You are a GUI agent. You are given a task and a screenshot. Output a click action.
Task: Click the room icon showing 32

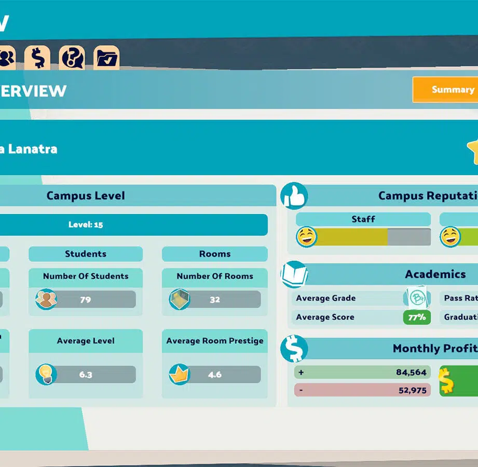(x=180, y=299)
